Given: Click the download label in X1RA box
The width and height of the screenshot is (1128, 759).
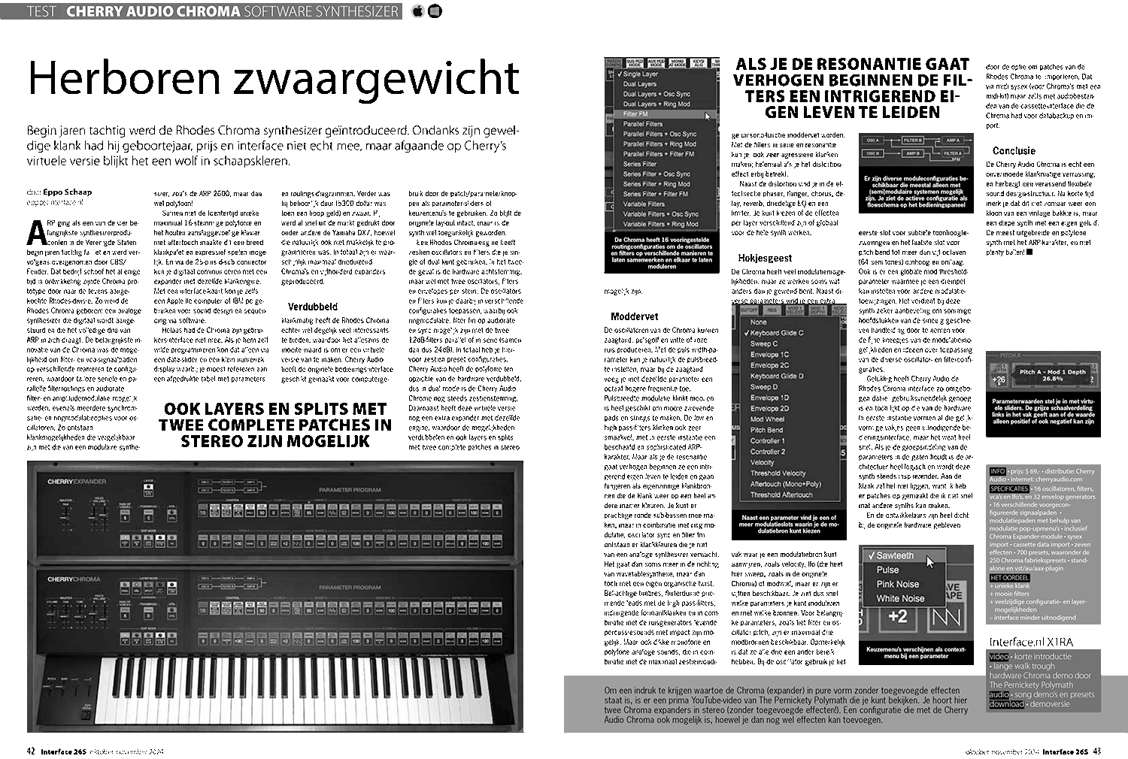Looking at the screenshot, I should point(1006,704).
